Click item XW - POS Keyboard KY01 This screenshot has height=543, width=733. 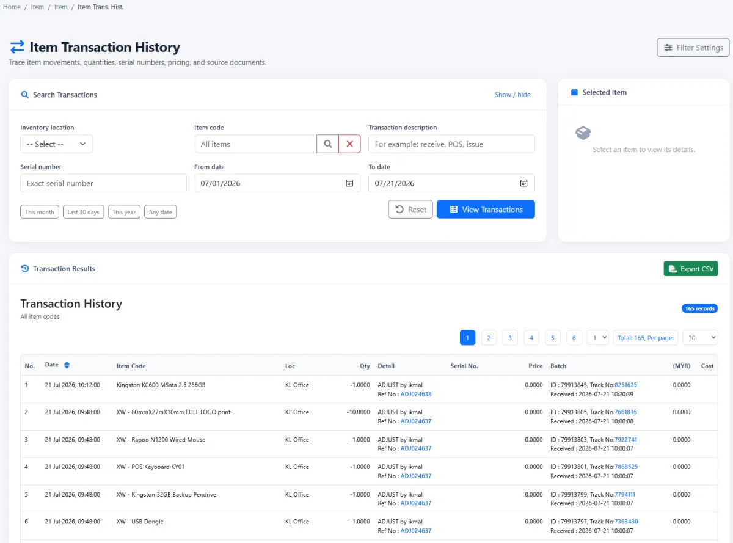tap(150, 467)
